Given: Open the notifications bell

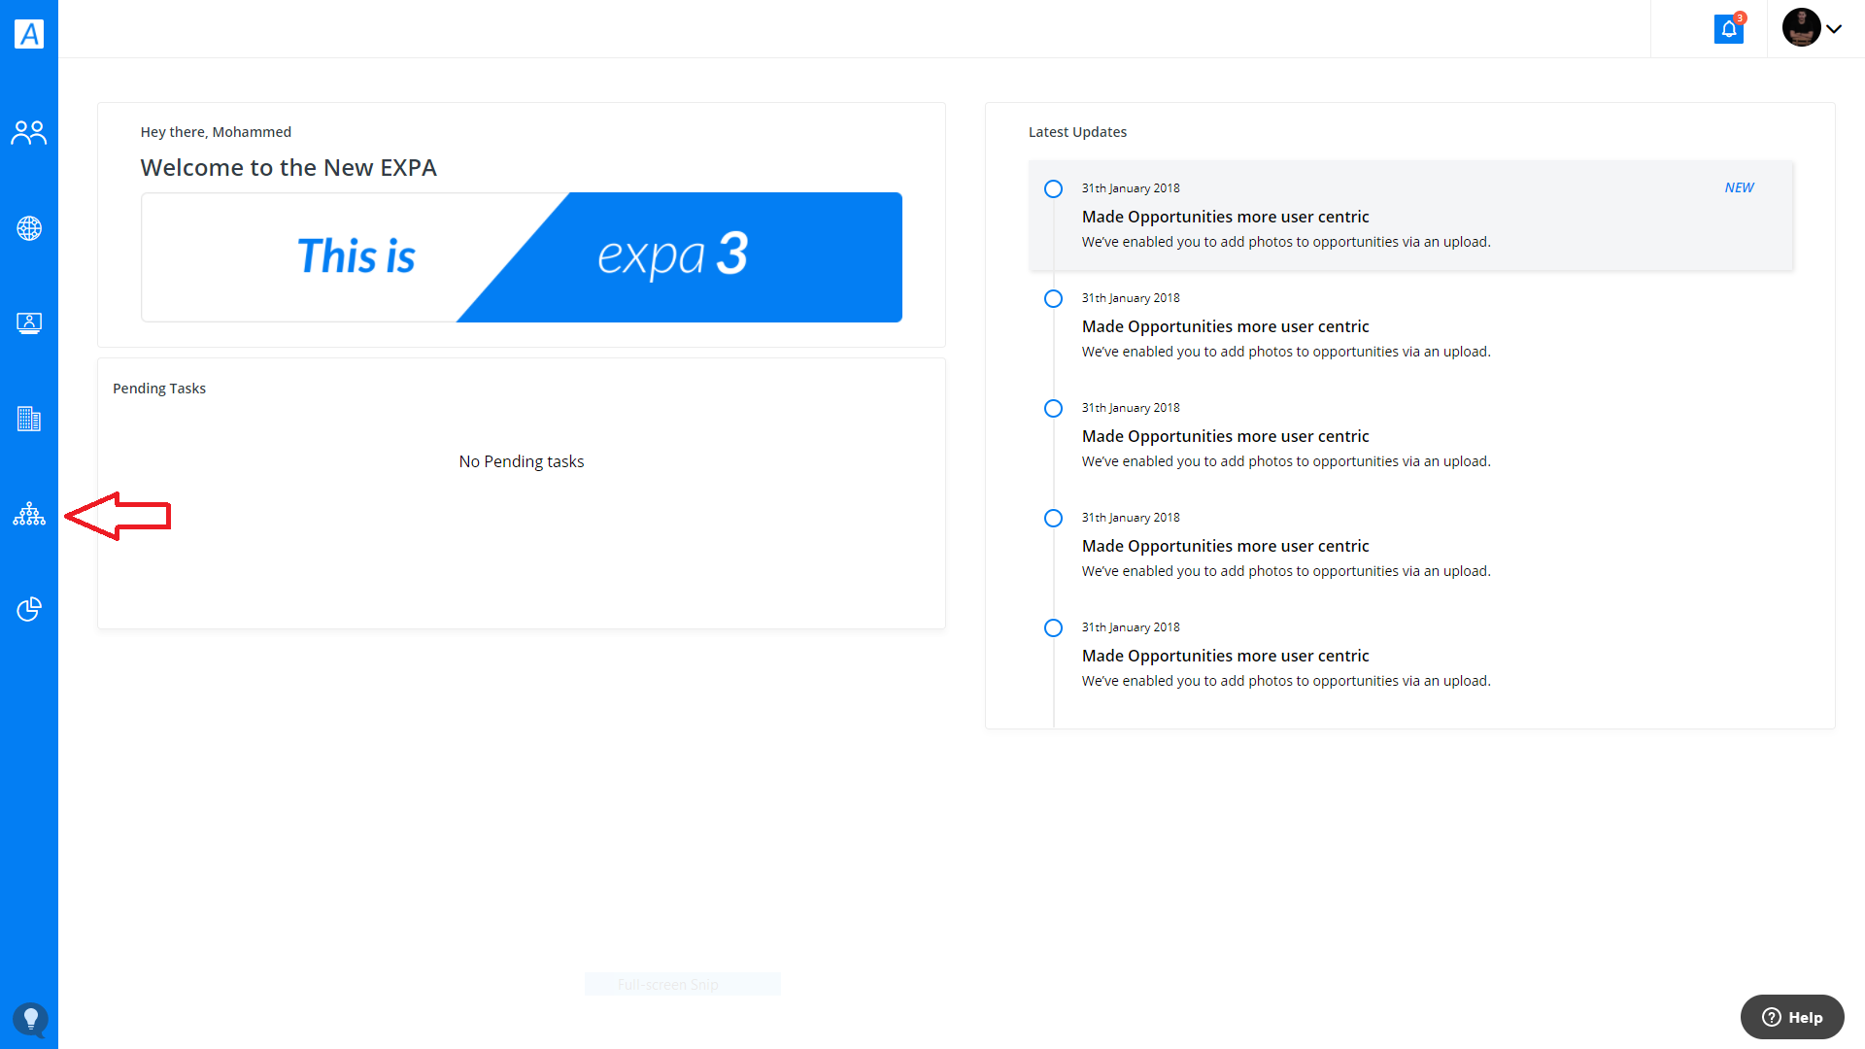Looking at the screenshot, I should tap(1729, 29).
